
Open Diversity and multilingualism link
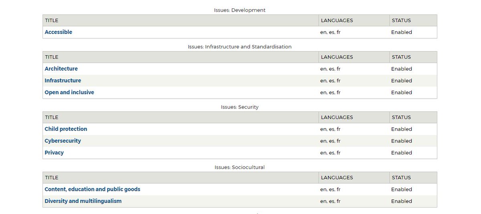click(x=83, y=201)
